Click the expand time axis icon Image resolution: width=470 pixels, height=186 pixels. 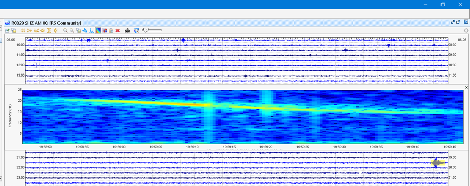[x=43, y=30]
